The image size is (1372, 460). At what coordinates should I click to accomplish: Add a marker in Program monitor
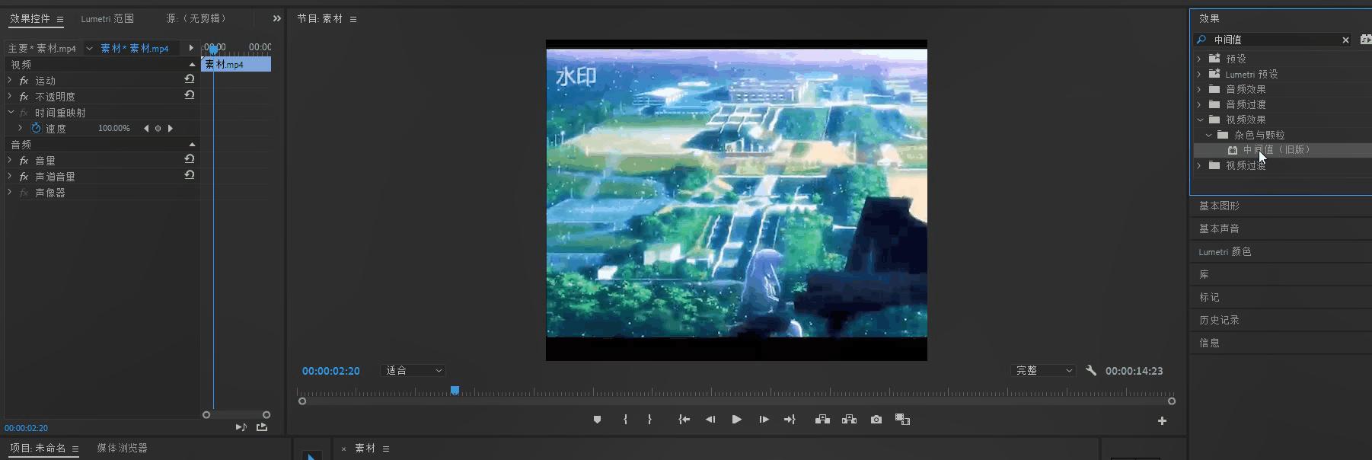pos(597,420)
